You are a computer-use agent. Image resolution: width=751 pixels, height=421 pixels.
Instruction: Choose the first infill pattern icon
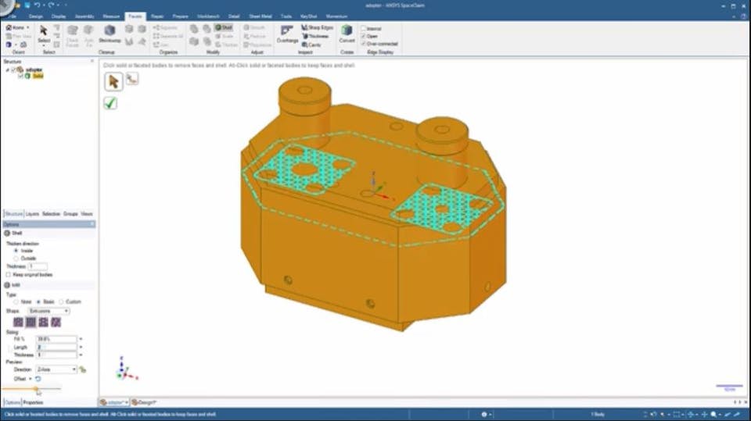click(18, 322)
